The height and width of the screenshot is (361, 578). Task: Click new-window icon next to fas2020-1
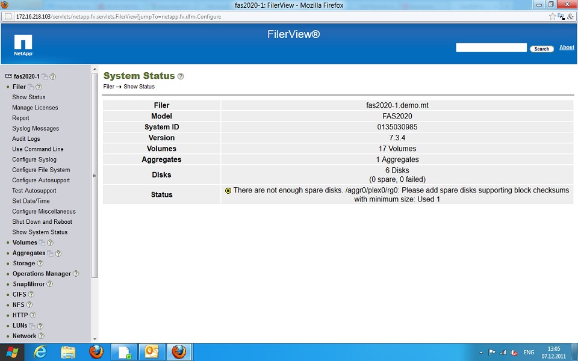45,76
